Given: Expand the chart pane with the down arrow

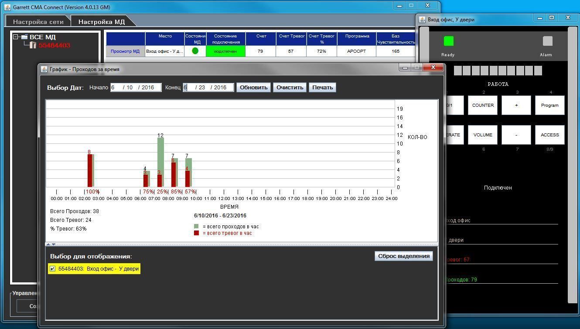Looking at the screenshot, I should tap(53, 244).
